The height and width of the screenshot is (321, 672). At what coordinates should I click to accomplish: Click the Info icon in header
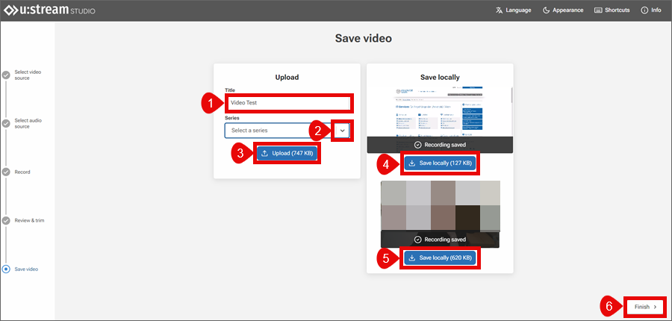(644, 10)
